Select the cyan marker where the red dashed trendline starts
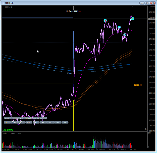This screenshot has height=153, width=157. coord(105,21)
